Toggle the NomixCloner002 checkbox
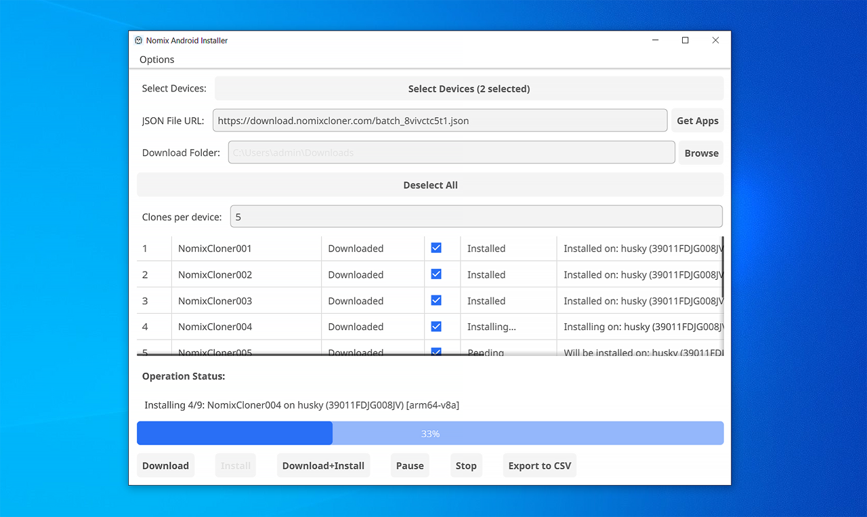 [x=436, y=274]
